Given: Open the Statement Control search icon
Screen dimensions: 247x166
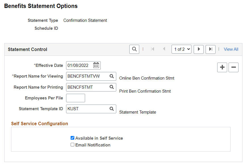Looking at the screenshot, I should pos(134,49).
